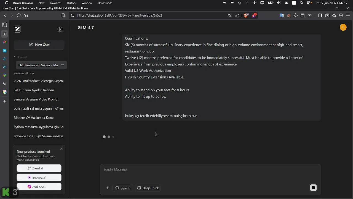Screen dimensions: 353x199
Task: Open the Downloads menu
Action: coord(105,3)
